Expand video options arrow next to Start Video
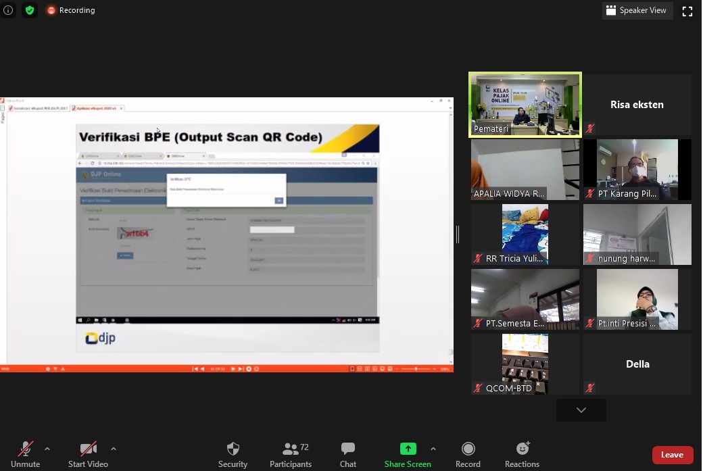 tap(113, 449)
